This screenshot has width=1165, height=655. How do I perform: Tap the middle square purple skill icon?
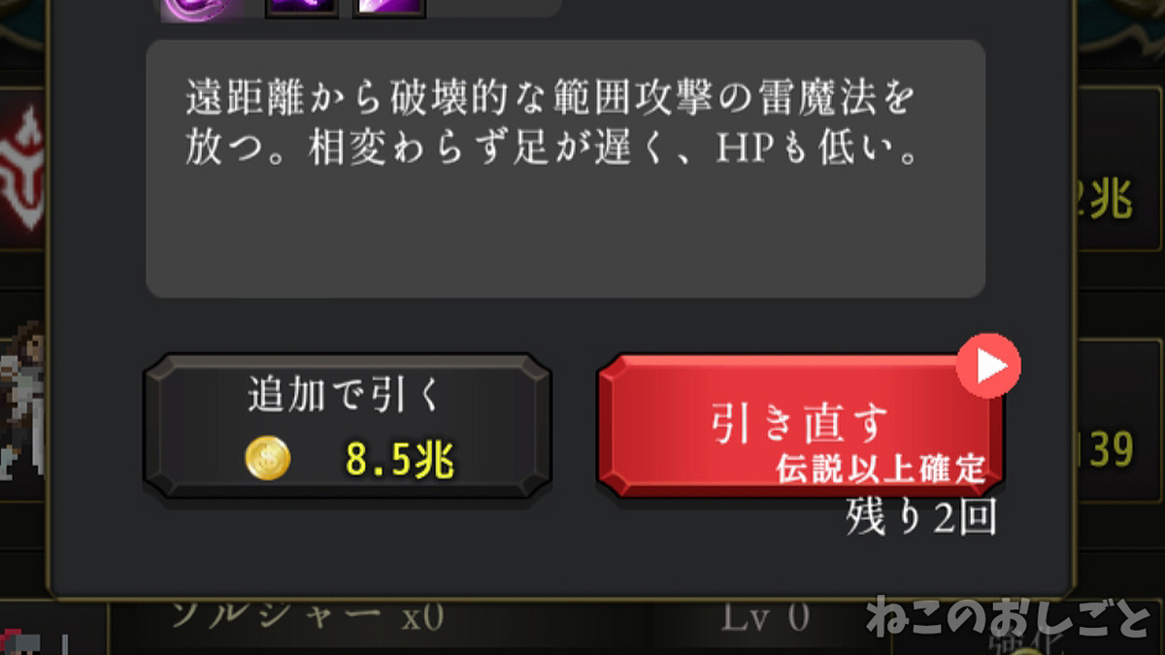click(301, 8)
